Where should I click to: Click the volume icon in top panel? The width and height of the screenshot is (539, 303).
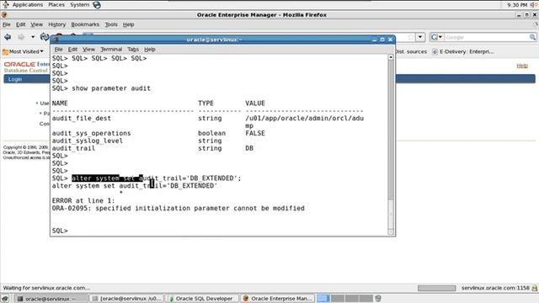[x=534, y=5]
